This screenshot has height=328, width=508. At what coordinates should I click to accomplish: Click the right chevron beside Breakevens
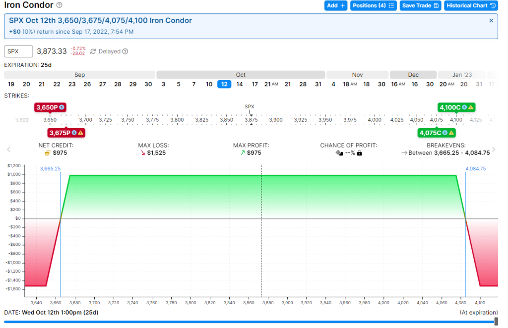pos(493,149)
